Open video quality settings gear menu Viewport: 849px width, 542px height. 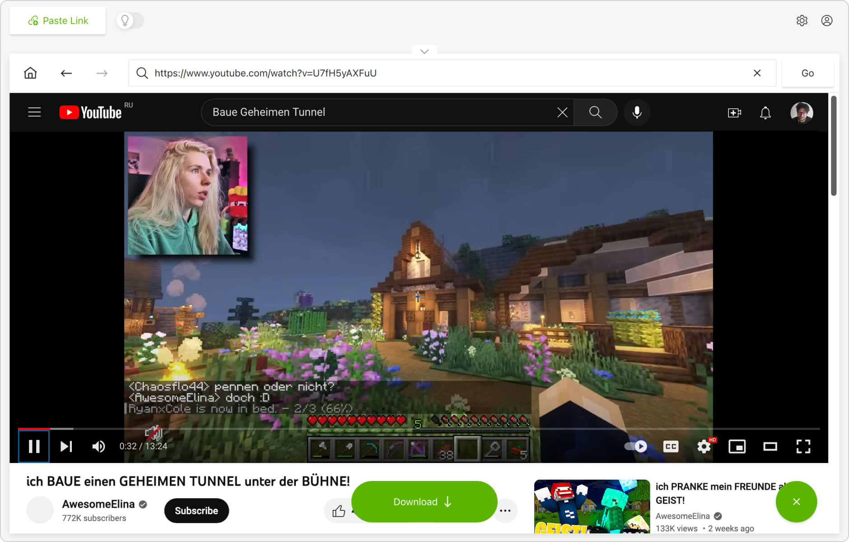[x=704, y=446]
